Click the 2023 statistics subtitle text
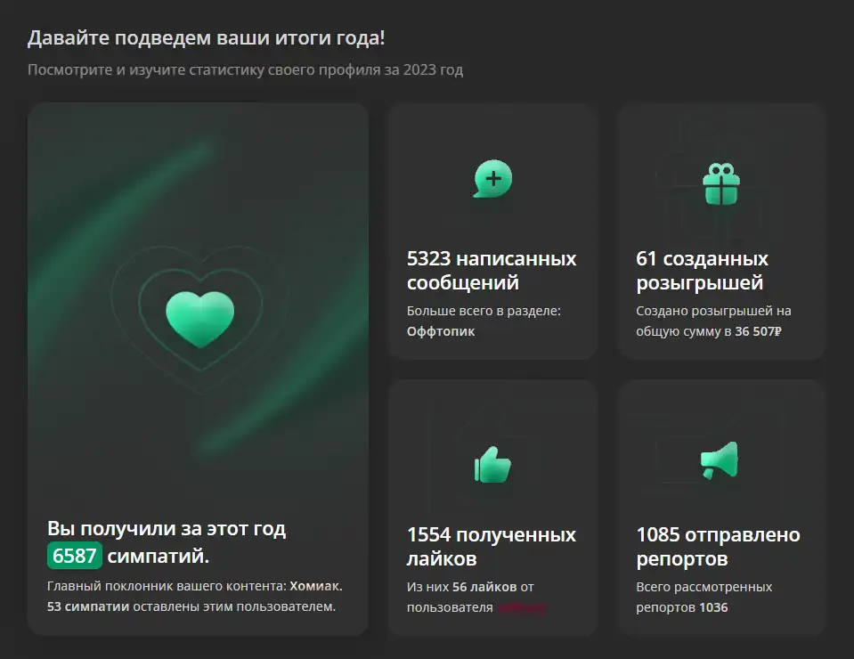Viewport: 854px width, 659px height. (x=245, y=69)
